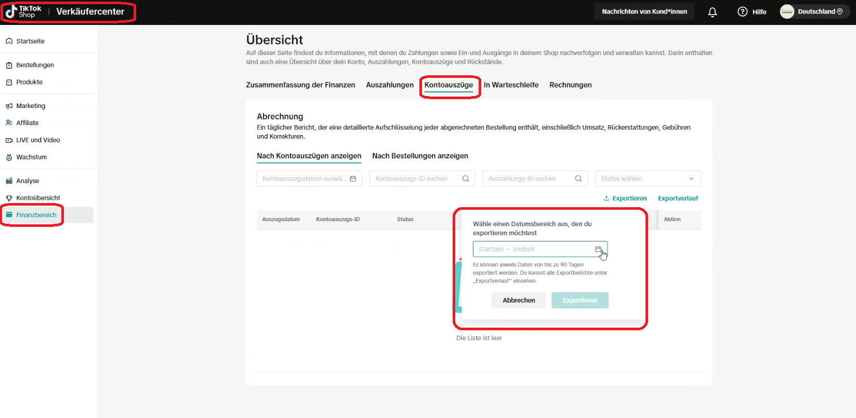856x418 pixels.
Task: Click the TikTok Shop logo
Action: click(x=23, y=11)
